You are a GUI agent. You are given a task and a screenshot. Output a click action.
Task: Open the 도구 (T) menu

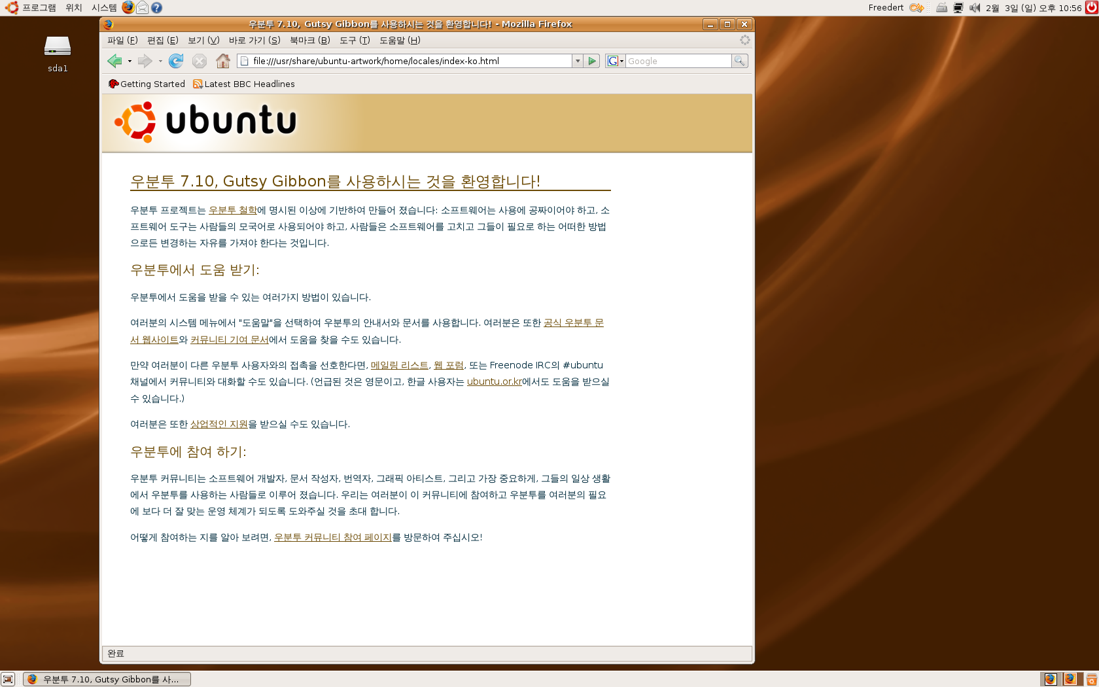pos(355,40)
